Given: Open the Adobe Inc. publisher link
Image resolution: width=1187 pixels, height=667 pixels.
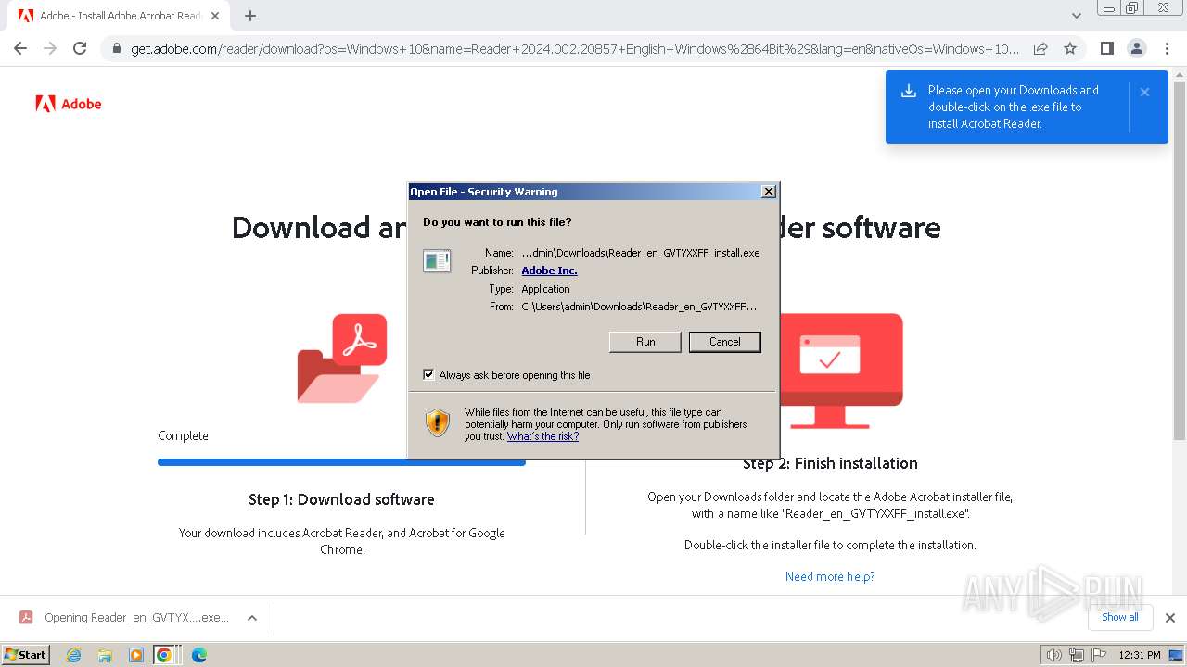Looking at the screenshot, I should point(549,271).
